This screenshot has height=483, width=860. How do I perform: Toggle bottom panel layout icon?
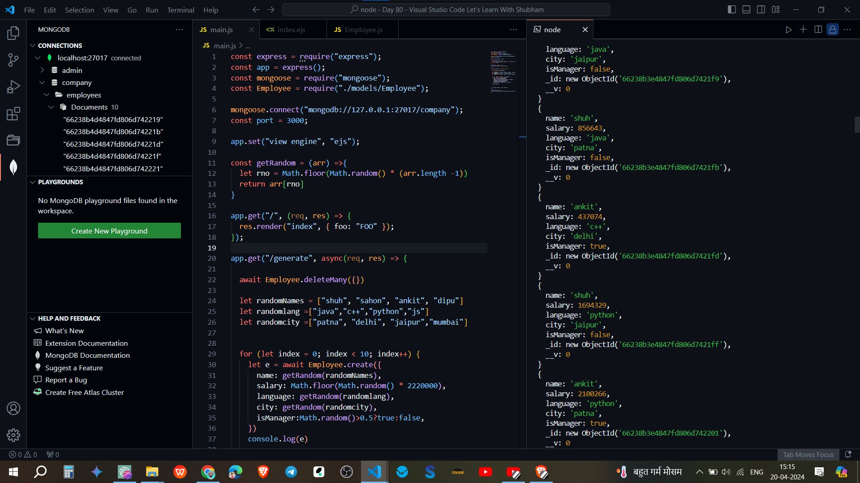click(x=746, y=9)
